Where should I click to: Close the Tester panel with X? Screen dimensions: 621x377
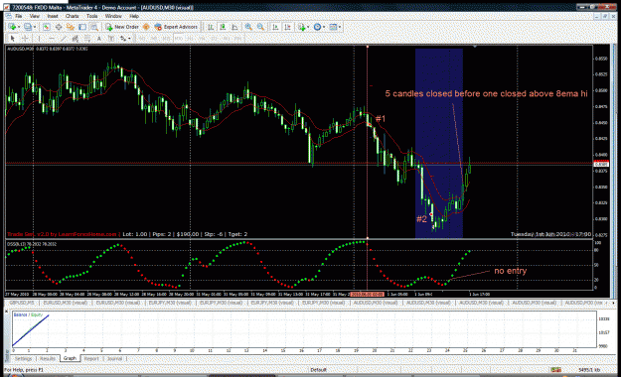tap(7, 312)
